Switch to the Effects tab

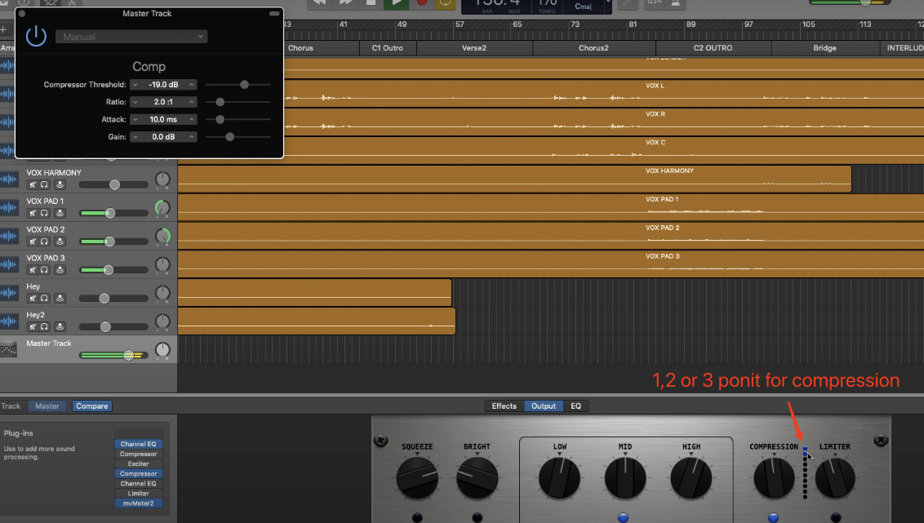[504, 406]
